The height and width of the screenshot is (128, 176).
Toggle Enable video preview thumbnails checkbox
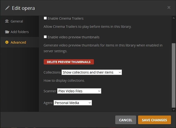coord(45,37)
